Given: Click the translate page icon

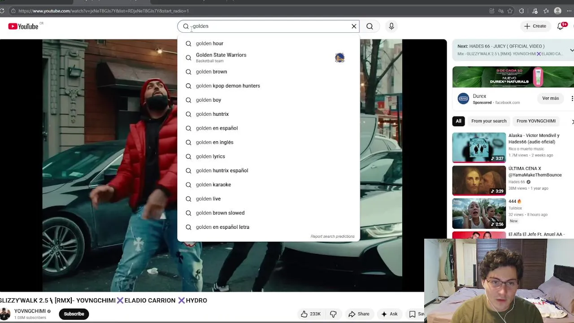Looking at the screenshot, I should [501, 11].
